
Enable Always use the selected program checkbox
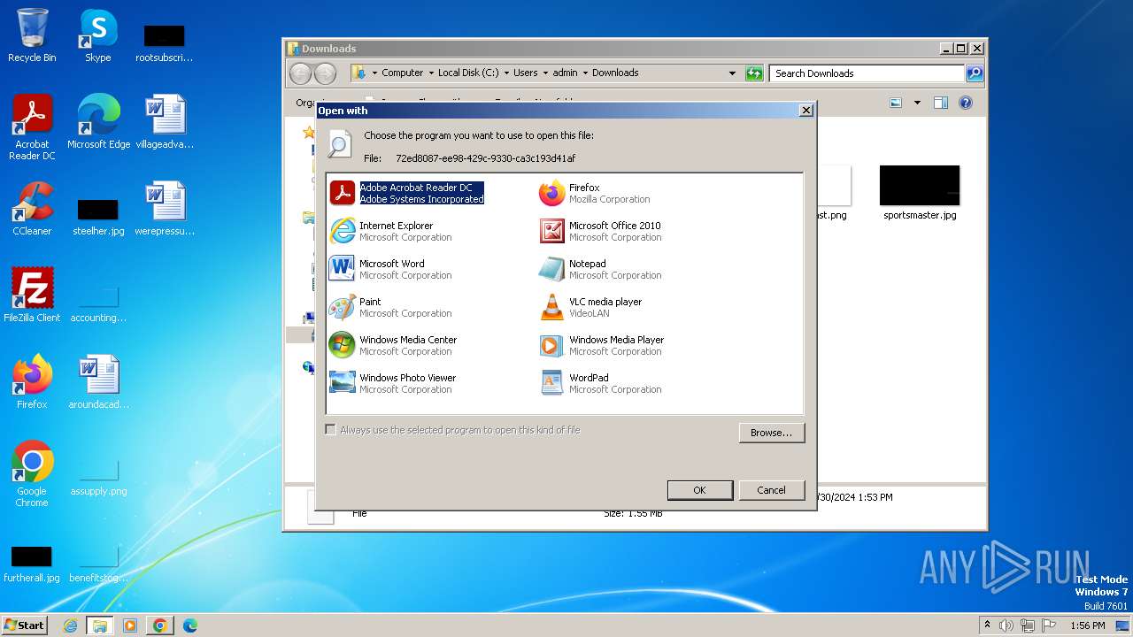[331, 430]
